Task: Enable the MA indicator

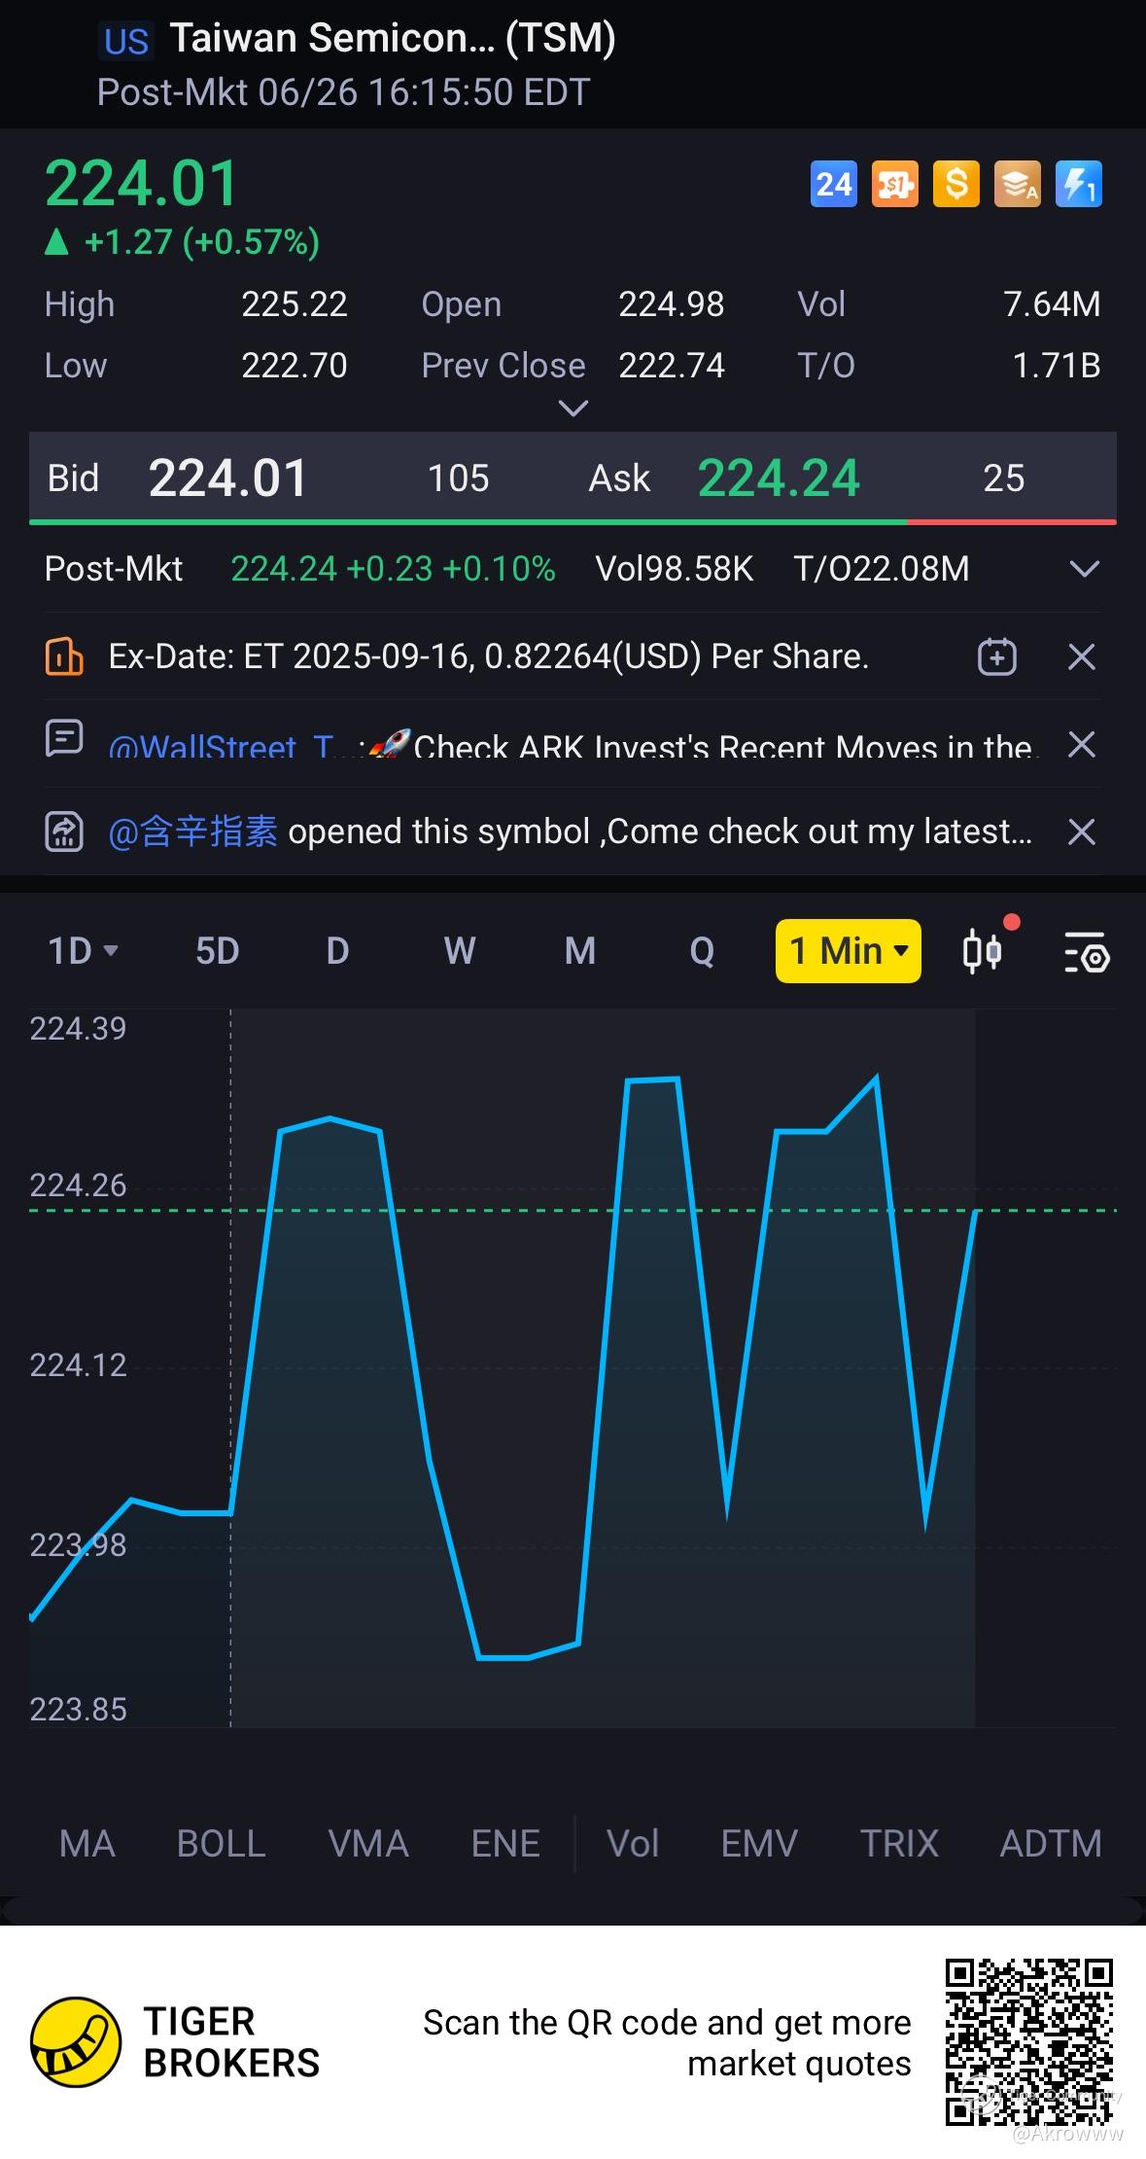Action: pos(87,1843)
